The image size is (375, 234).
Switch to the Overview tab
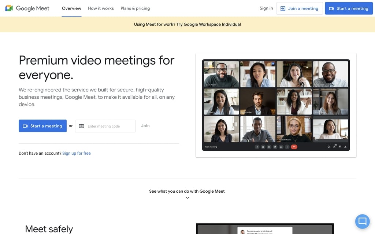tap(71, 8)
